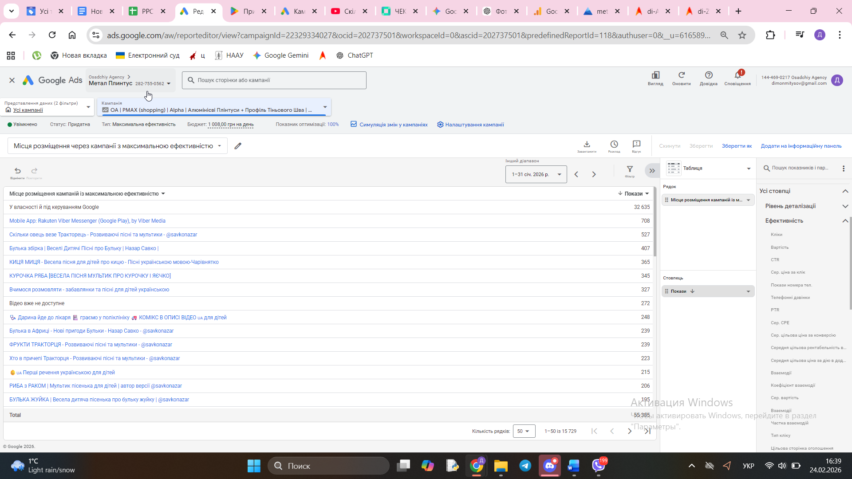Collapse side panel with double-chevron icon
Viewport: 852px width, 479px height.
(x=652, y=171)
